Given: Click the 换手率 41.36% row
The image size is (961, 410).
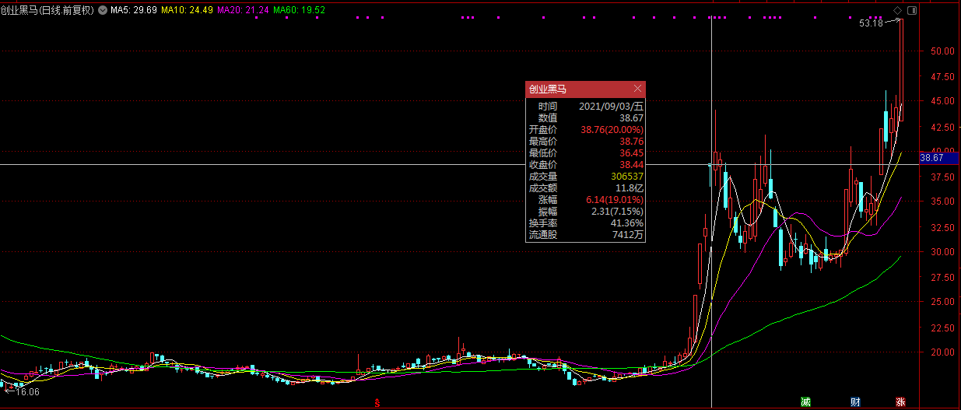Looking at the screenshot, I should tap(585, 223).
